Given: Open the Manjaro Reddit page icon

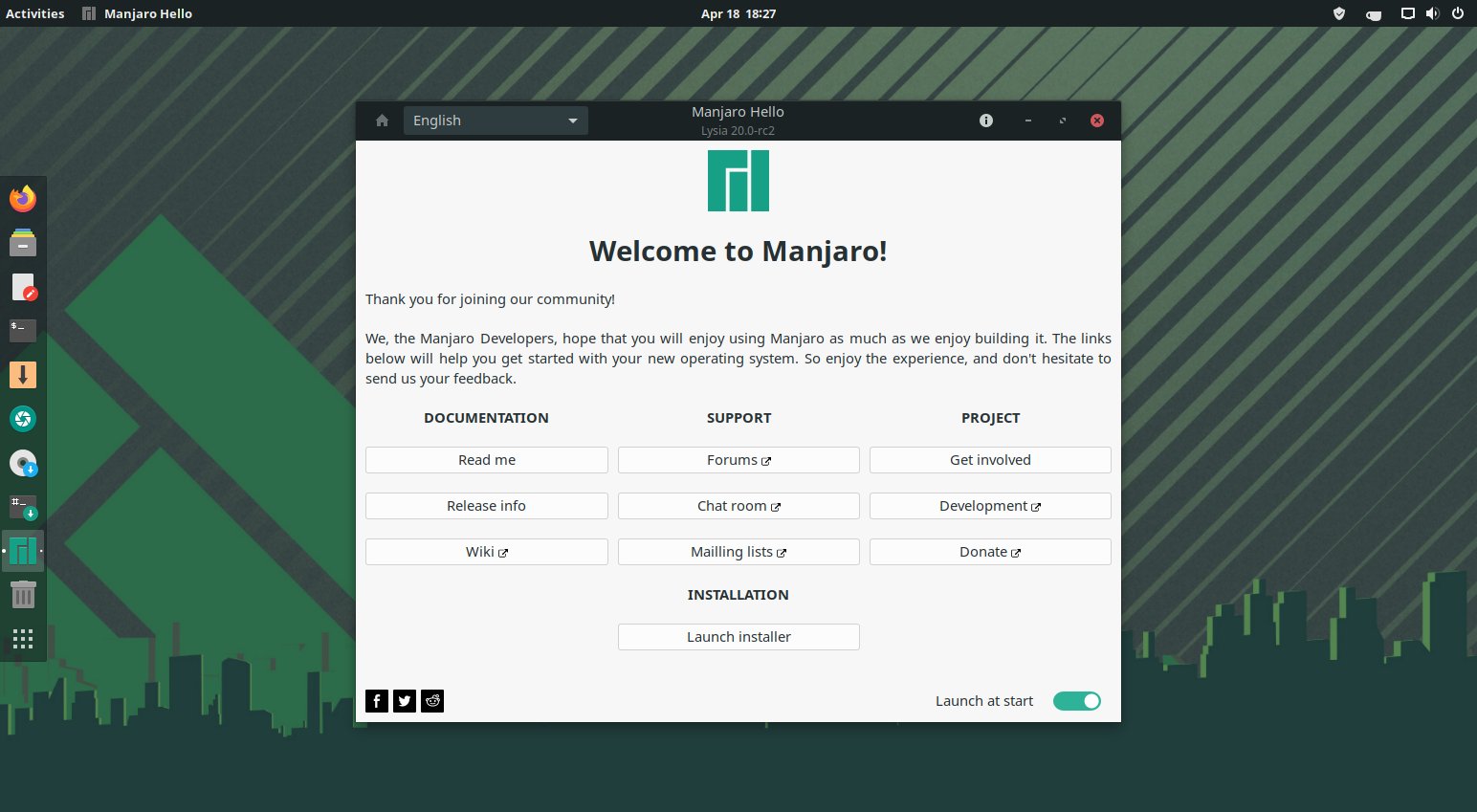Looking at the screenshot, I should [x=432, y=701].
